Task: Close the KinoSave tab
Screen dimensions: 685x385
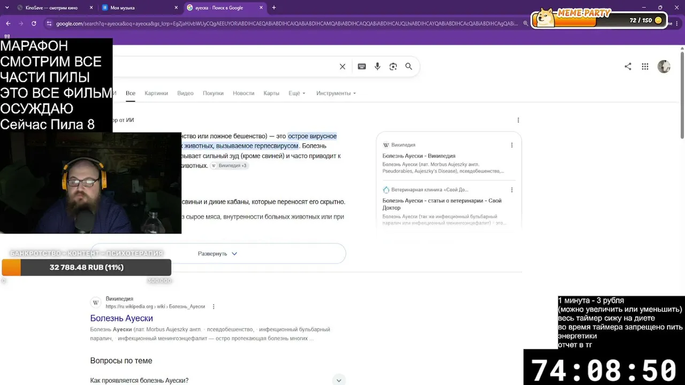Action: pyautogui.click(x=91, y=7)
